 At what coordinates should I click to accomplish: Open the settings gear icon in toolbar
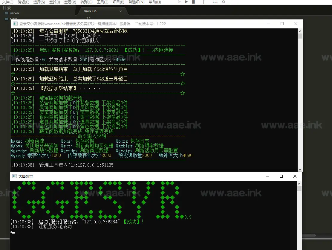[223, 2]
